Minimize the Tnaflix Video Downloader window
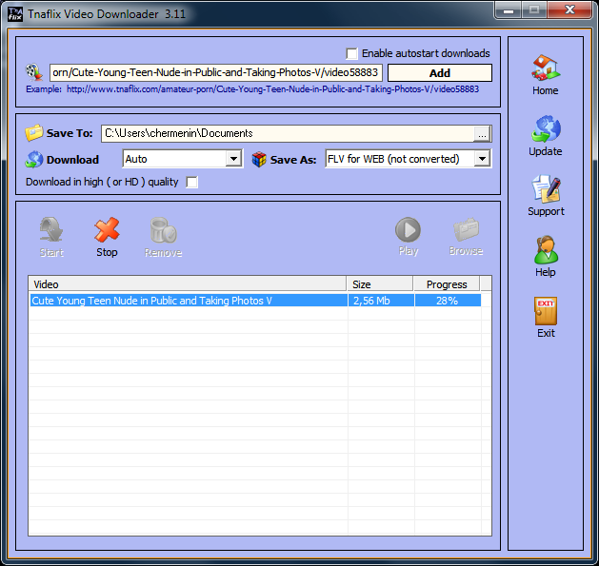 (509, 10)
